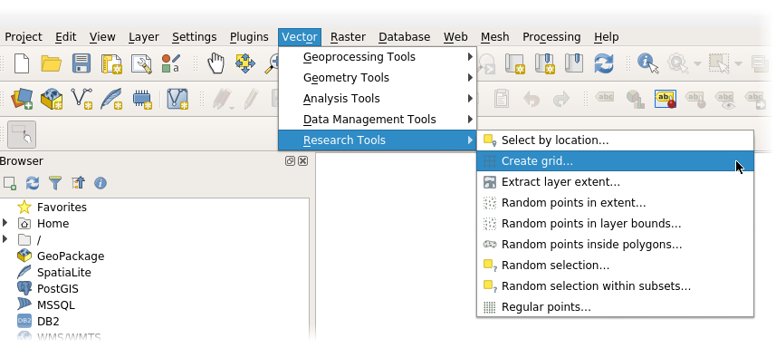Screen dimensions: 776x348
Task: Toggle the highlighted pinned labels button
Action: click(666, 99)
